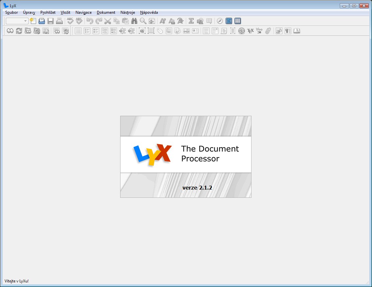Insert graphics with the shapes icon
Screen dimensions: 372x287
(x=200, y=21)
